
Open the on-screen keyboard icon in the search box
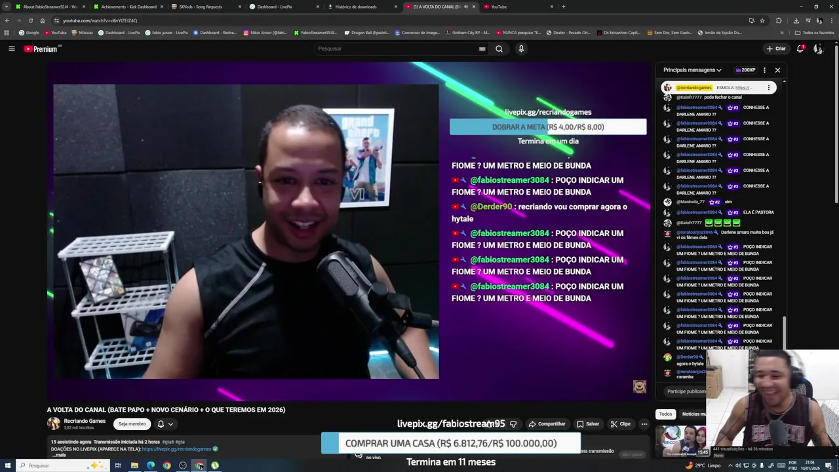(x=482, y=49)
